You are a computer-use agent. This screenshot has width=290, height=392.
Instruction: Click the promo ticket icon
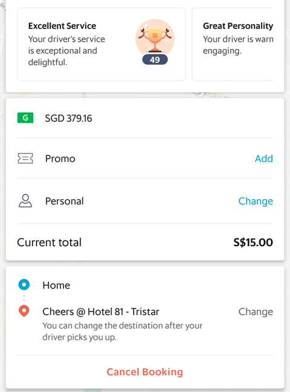click(25, 158)
